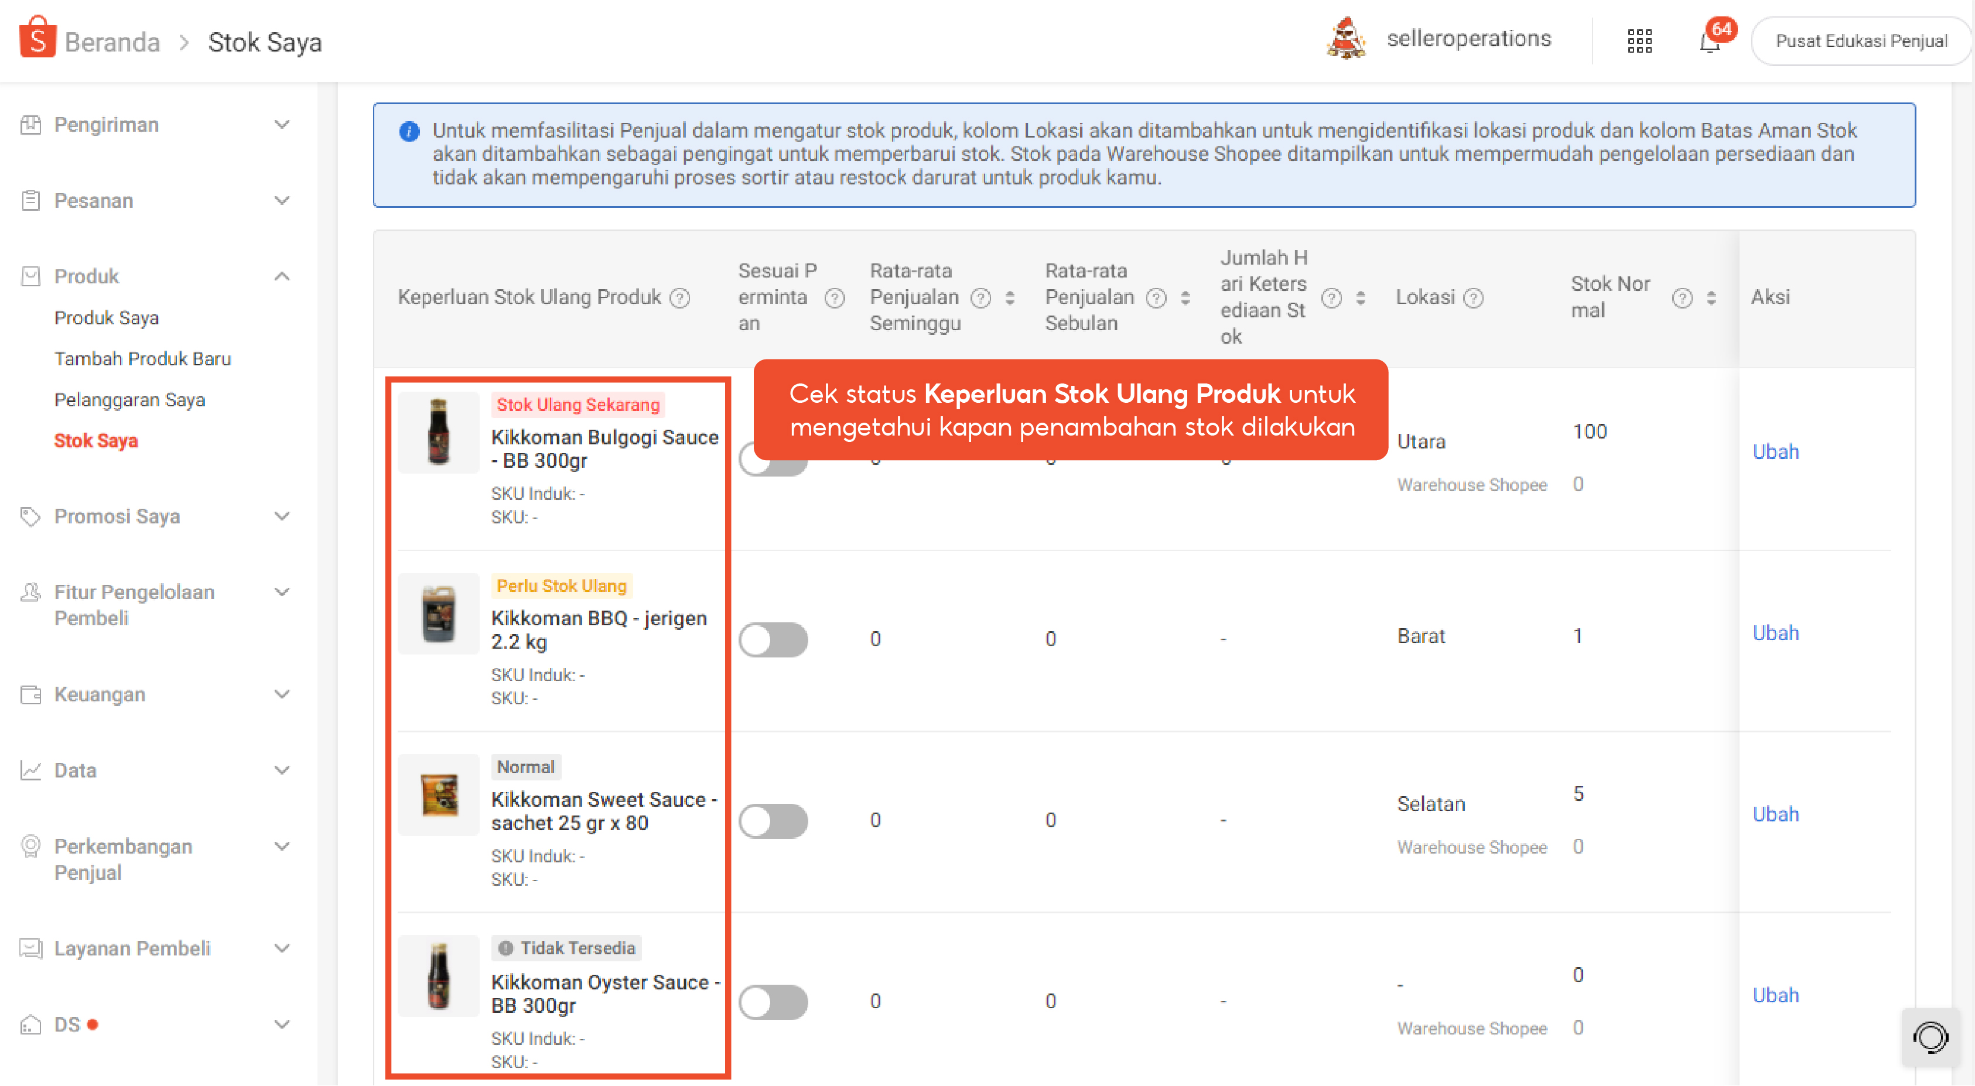Open notifications bell with 64 badge

(1710, 40)
